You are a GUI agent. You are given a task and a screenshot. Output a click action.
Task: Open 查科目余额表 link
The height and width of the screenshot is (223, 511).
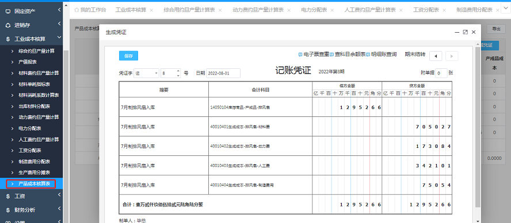tap(350, 54)
